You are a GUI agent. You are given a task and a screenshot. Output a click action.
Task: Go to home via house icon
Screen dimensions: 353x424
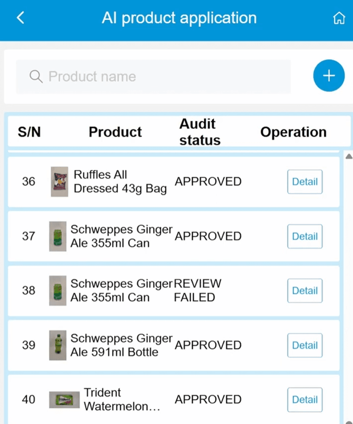click(339, 19)
